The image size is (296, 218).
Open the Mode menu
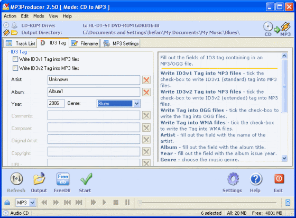(x=39, y=16)
